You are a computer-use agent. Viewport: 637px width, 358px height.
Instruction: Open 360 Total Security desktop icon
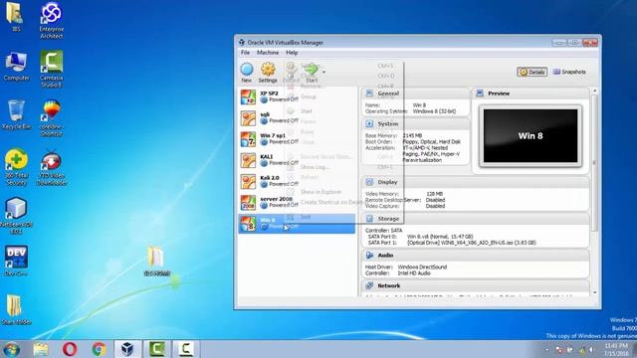click(x=16, y=167)
